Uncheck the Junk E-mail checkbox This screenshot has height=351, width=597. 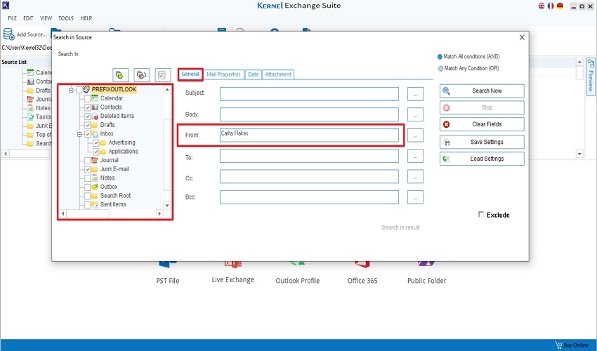(x=88, y=169)
